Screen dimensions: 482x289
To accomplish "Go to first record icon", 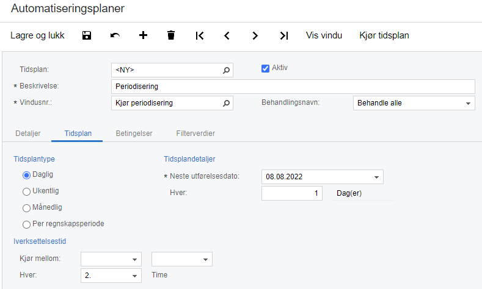I will (200, 35).
